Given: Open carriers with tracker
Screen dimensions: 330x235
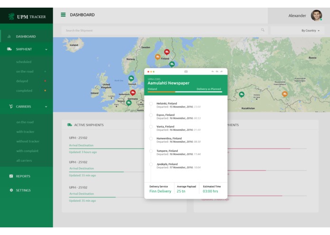Looking at the screenshot, I should point(25,132).
